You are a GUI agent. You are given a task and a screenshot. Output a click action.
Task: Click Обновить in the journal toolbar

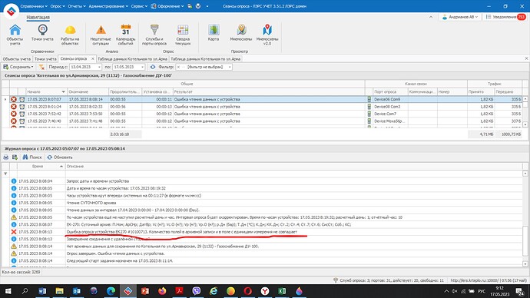tap(60, 157)
